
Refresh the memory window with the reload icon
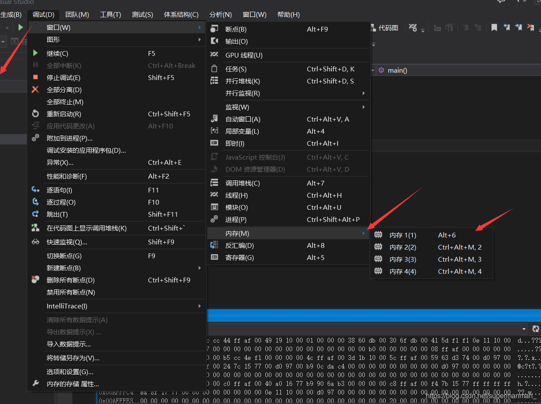pyautogui.click(x=536, y=329)
